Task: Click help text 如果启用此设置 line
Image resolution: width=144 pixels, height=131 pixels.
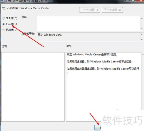Action: tap(100, 62)
